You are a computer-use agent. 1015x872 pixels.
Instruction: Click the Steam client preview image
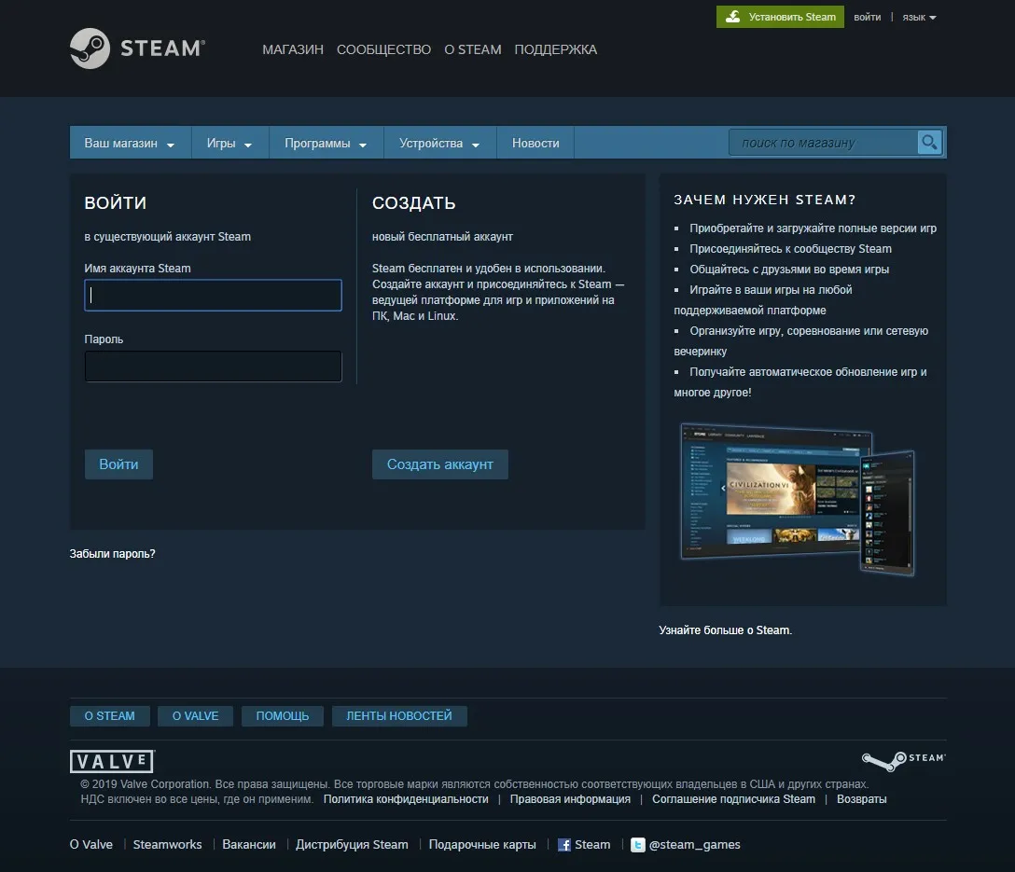(x=798, y=499)
